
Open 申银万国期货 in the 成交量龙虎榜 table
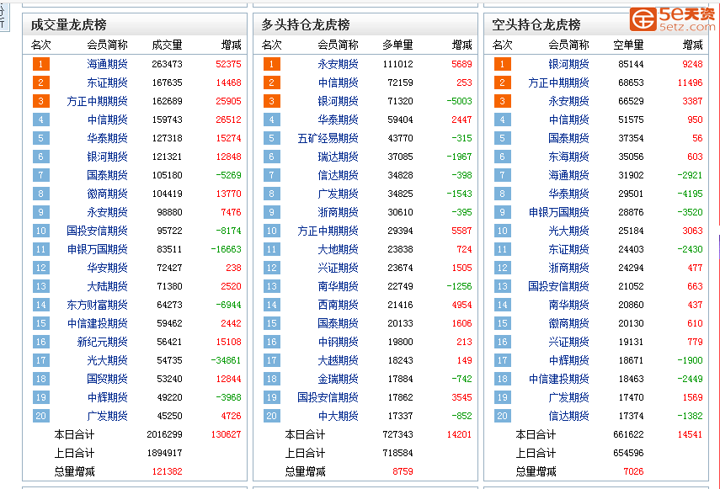point(97,249)
